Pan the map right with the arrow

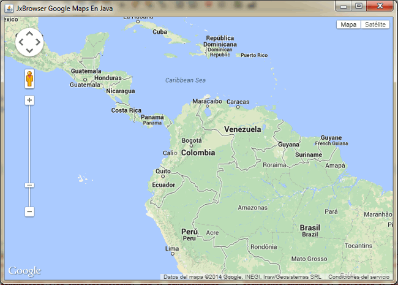[38, 42]
